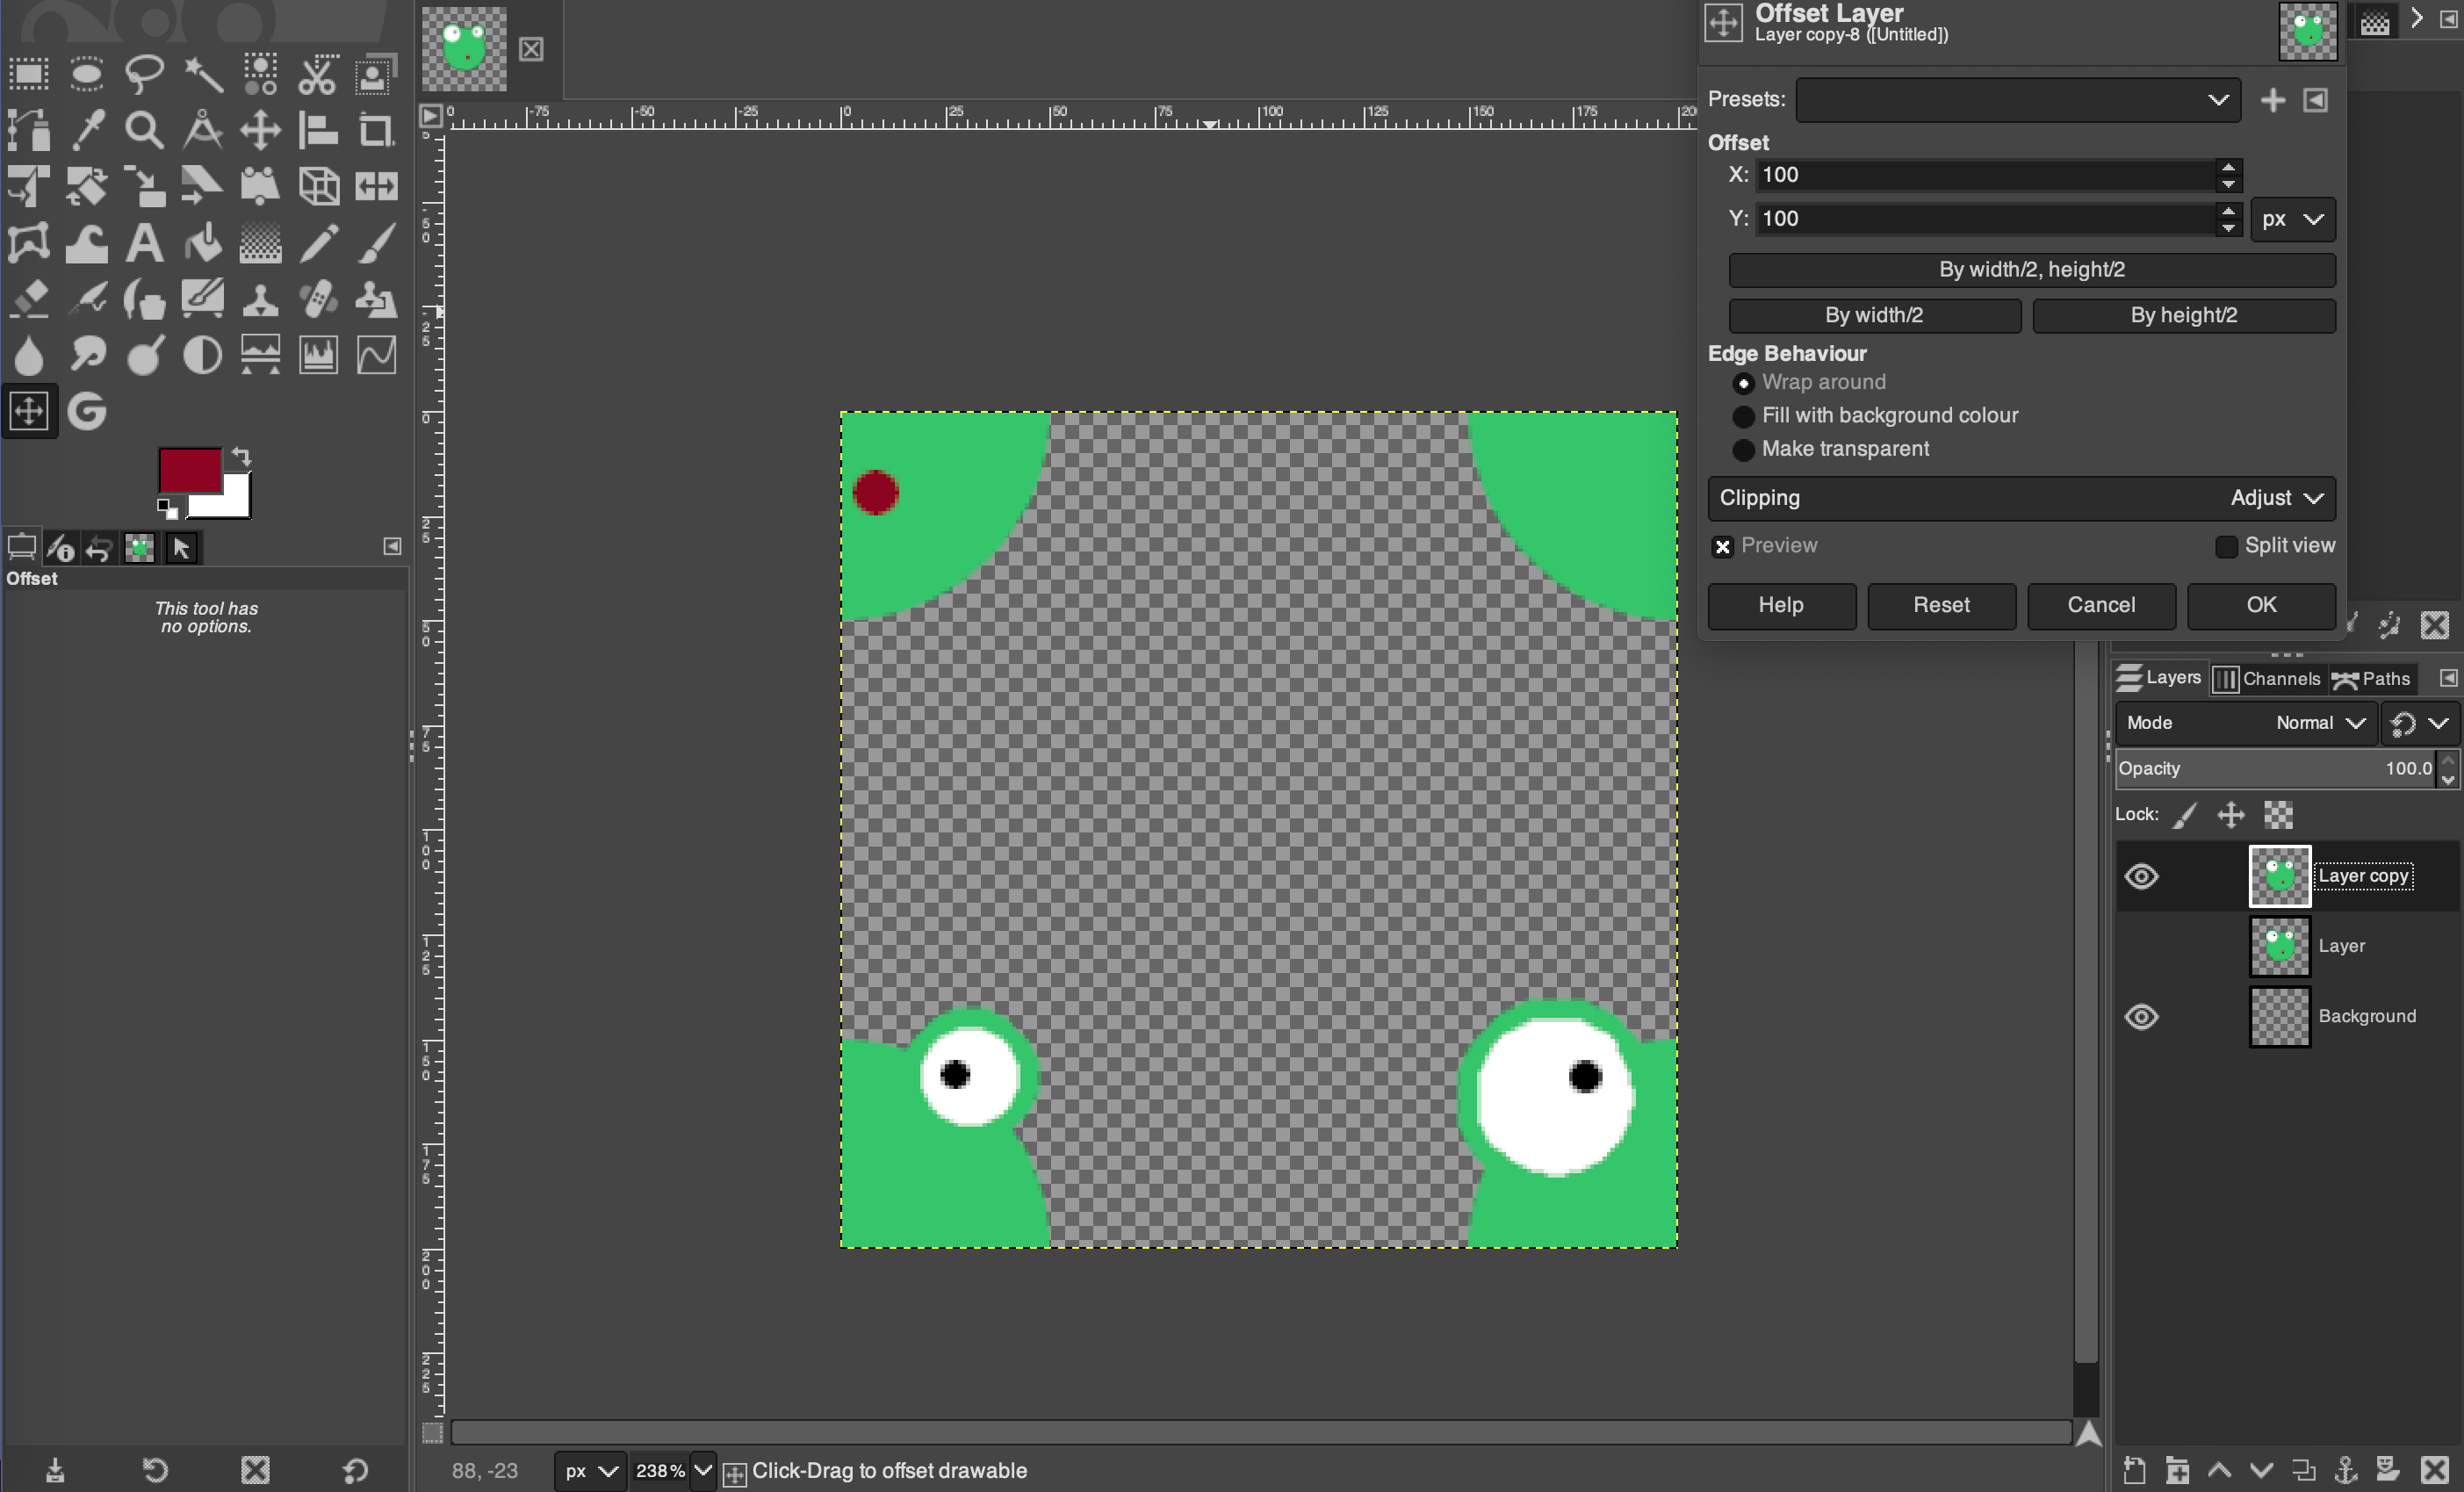Select the Eraser tool
This screenshot has height=1492, width=2464.
click(29, 299)
